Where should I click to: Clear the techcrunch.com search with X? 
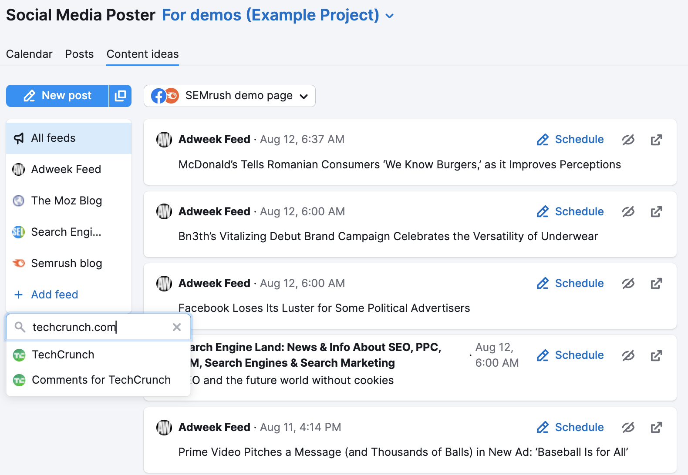[177, 327]
